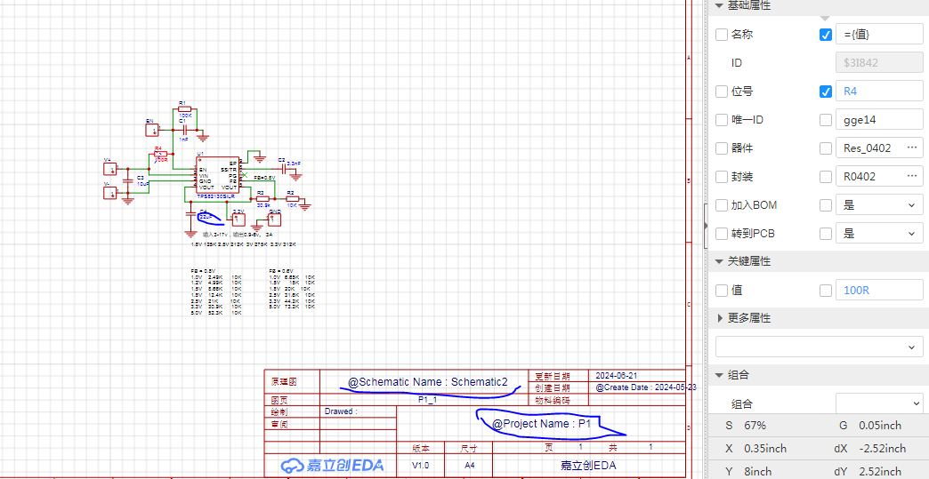Screen dimensions: 929x479
Task: Select capacitor C1 1nF symbol
Action: pos(184,130)
